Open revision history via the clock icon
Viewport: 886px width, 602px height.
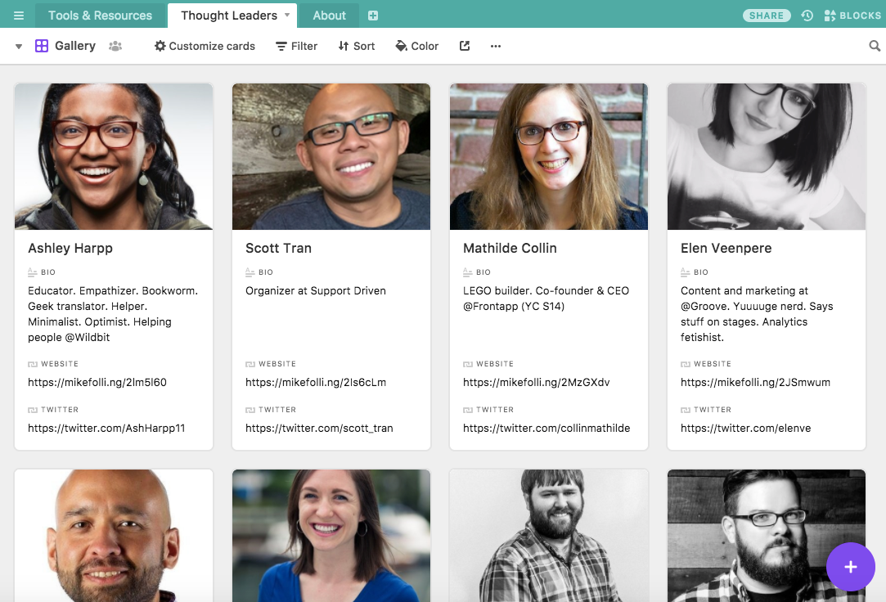click(x=806, y=15)
